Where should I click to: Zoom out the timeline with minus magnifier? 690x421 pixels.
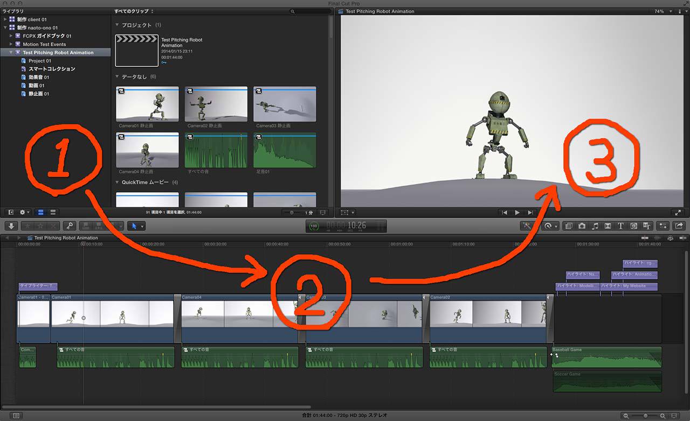coord(625,416)
